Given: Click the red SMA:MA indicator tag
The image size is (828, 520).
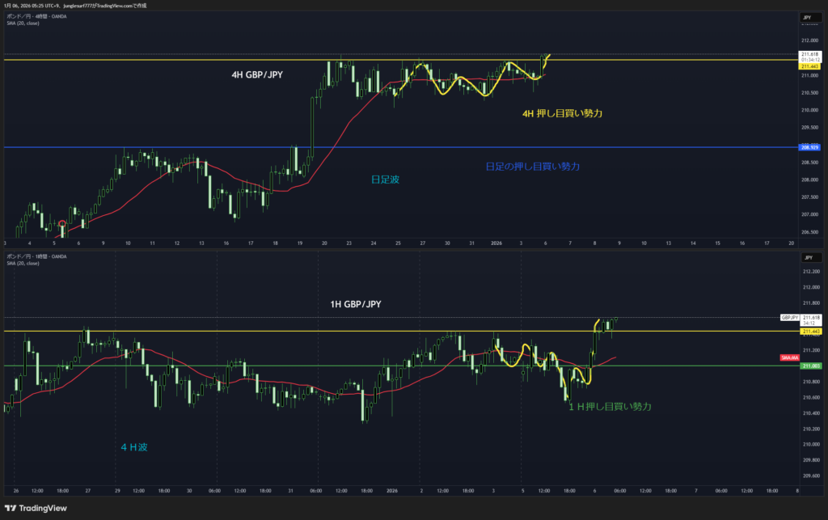Looking at the screenshot, I should coord(789,357).
